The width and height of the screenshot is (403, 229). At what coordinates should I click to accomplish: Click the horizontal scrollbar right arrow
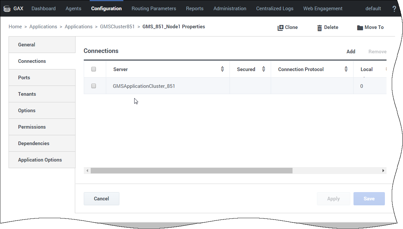(x=383, y=170)
